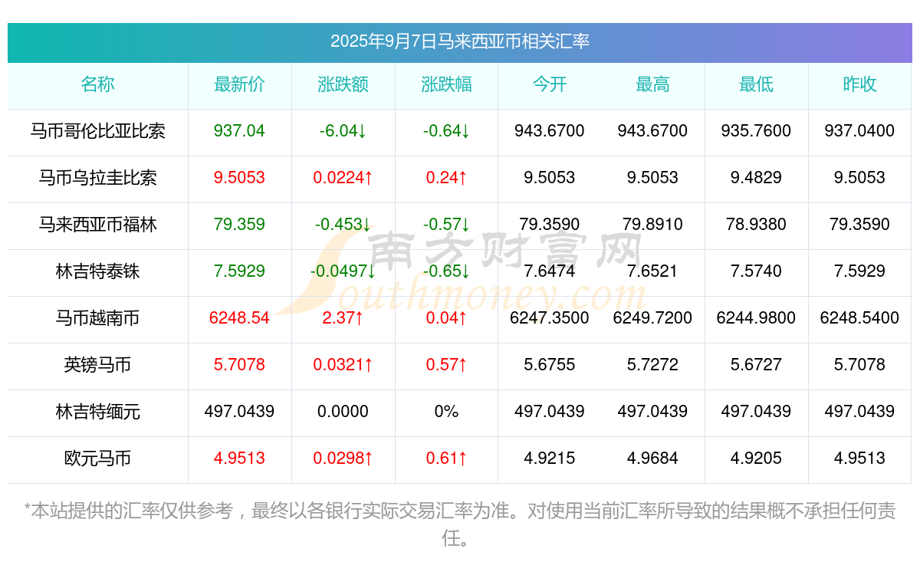Screen dimensions: 920x562
Task: Click red latest price 6248.54
Action: pyautogui.click(x=239, y=318)
